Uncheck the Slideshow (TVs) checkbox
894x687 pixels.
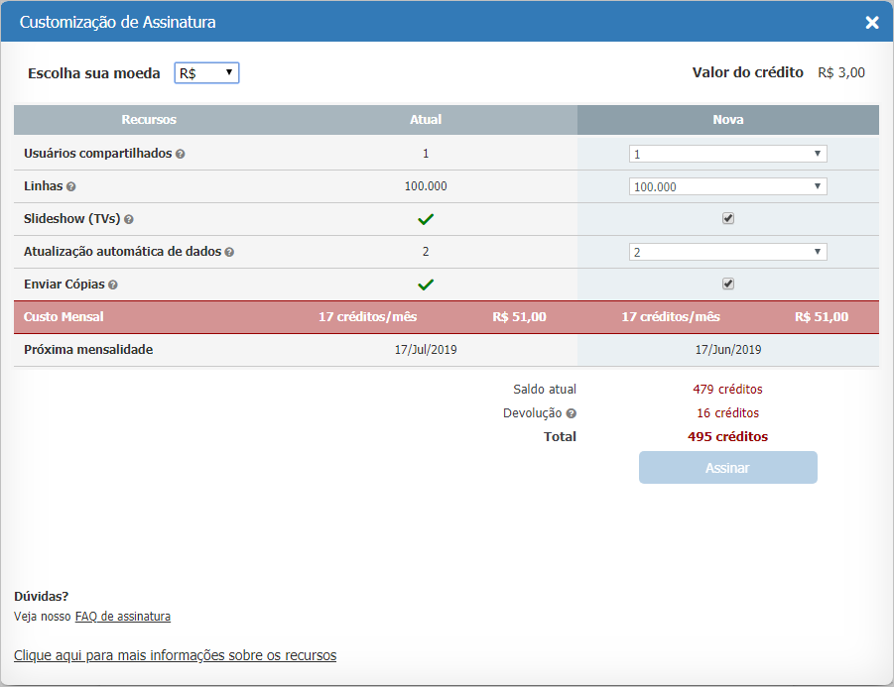tap(727, 218)
